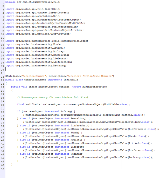
Task: Click import org.nuclos.api.annotation.Rule line
Action: (33, 16)
